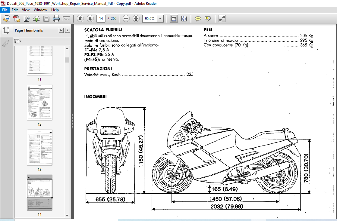Open the Help menu
Viewport: 337px width, 221px height.
pyautogui.click(x=55, y=10)
